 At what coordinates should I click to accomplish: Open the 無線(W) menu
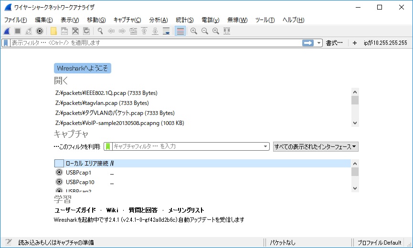[237, 20]
